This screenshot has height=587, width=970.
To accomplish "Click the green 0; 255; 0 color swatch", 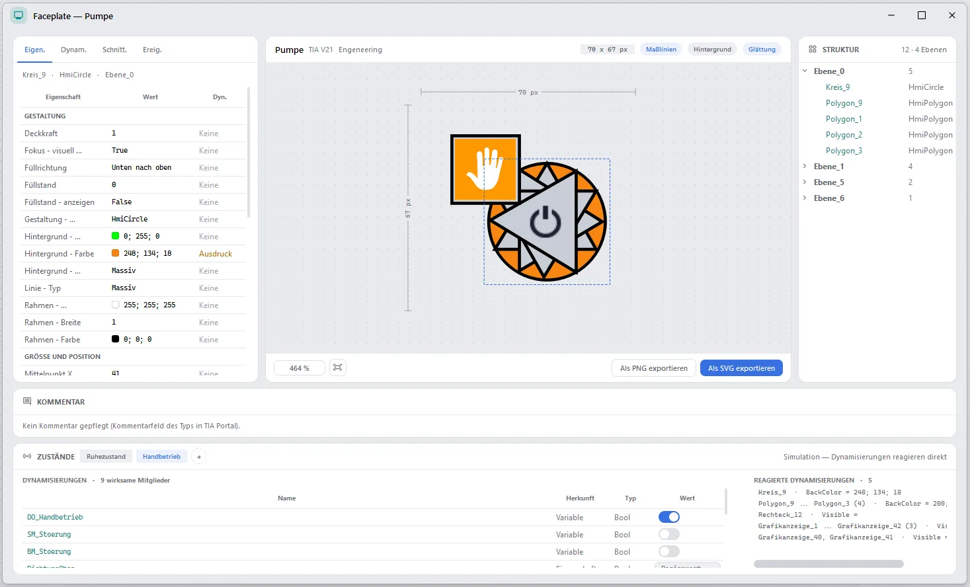I will [116, 236].
